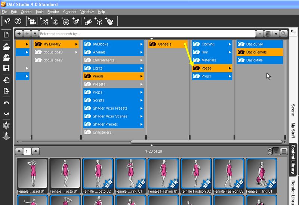Open dropdown arrow beside database icon
The width and height of the screenshot is (299, 205).
[276, 34]
